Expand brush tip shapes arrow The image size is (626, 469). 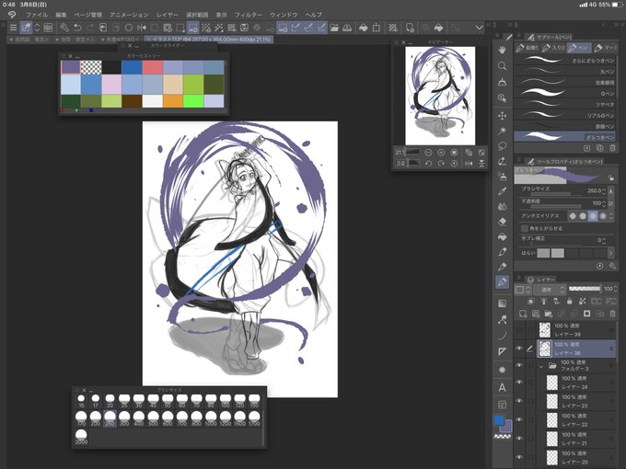(x=611, y=253)
